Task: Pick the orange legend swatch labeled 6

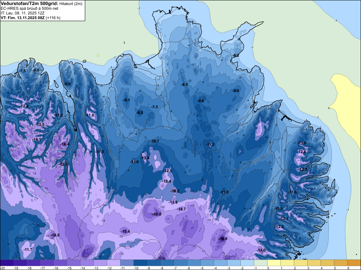Action: pyautogui.click(x=354, y=263)
